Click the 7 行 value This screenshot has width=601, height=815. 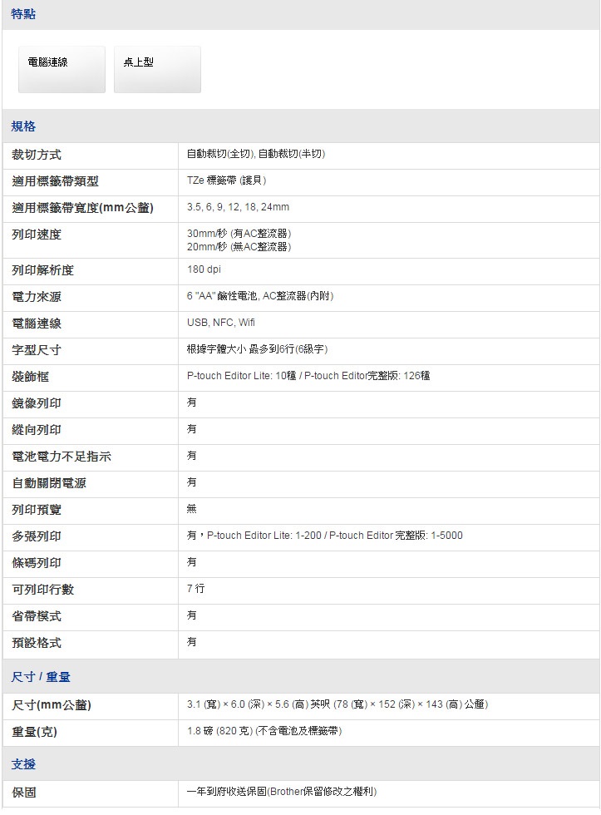click(196, 589)
